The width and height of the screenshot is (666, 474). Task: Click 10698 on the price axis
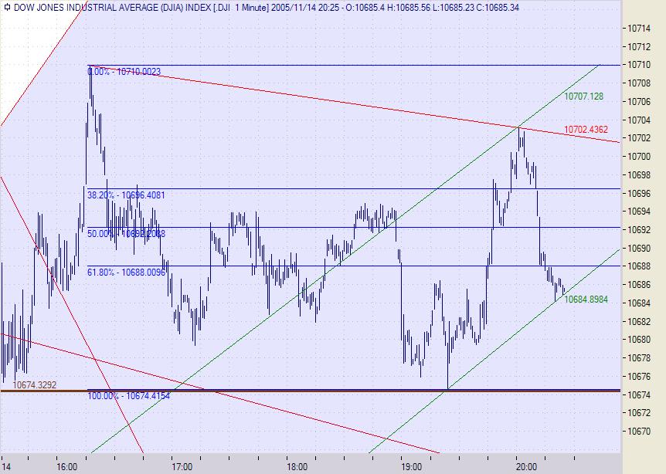pyautogui.click(x=639, y=174)
